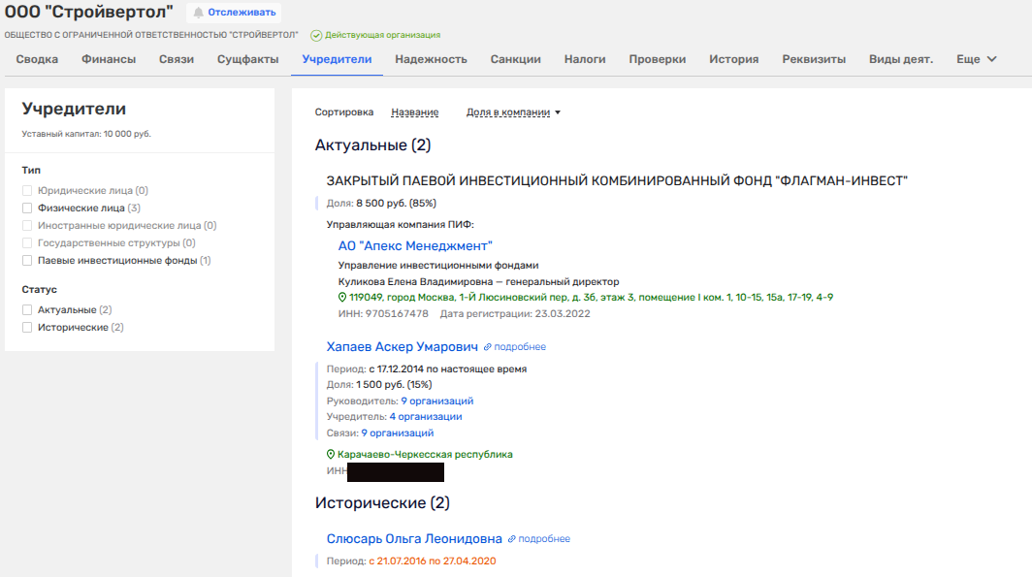This screenshot has height=577, width=1032.
Task: Click link icon beside Хапаев Аскер Умарович
Action: [488, 347]
